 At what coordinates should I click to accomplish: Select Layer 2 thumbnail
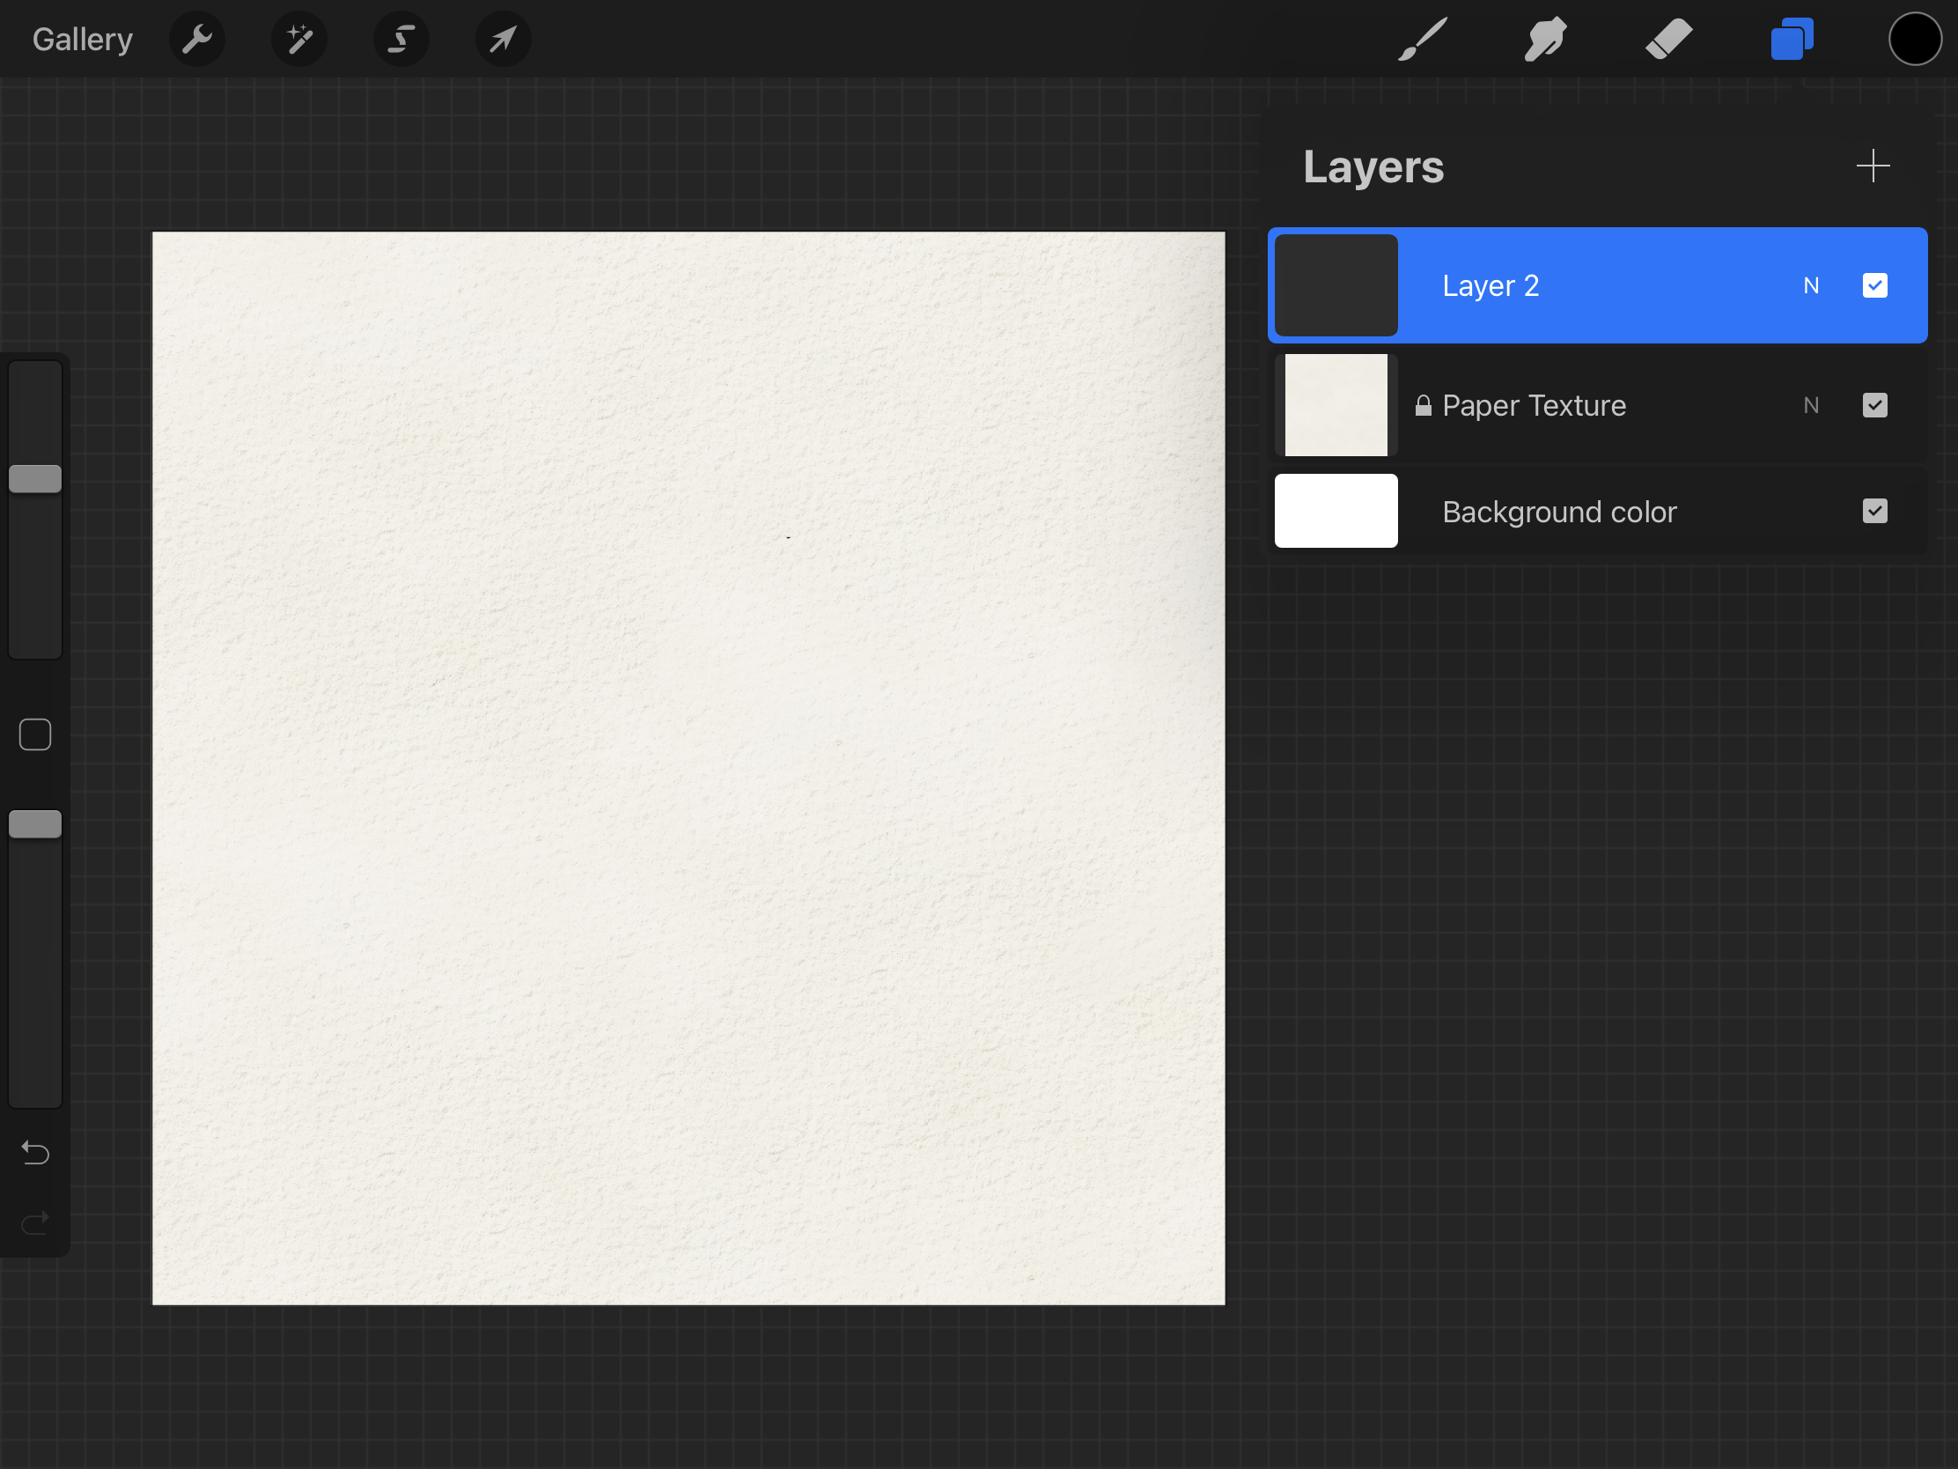[x=1336, y=284]
